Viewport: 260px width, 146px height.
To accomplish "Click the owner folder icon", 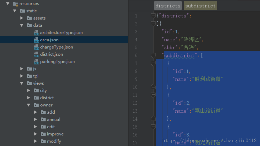I will click(x=36, y=105).
